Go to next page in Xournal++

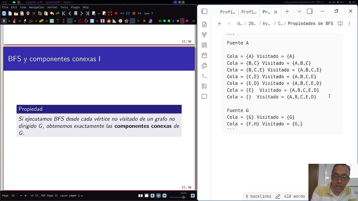(x=81, y=13)
